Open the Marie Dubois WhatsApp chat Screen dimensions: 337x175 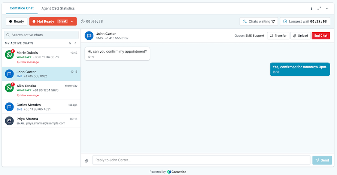pyautogui.click(x=41, y=57)
